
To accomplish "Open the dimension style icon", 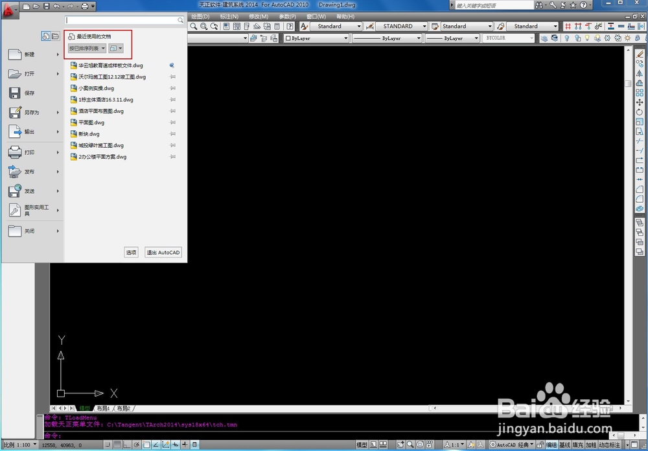I will (x=370, y=27).
